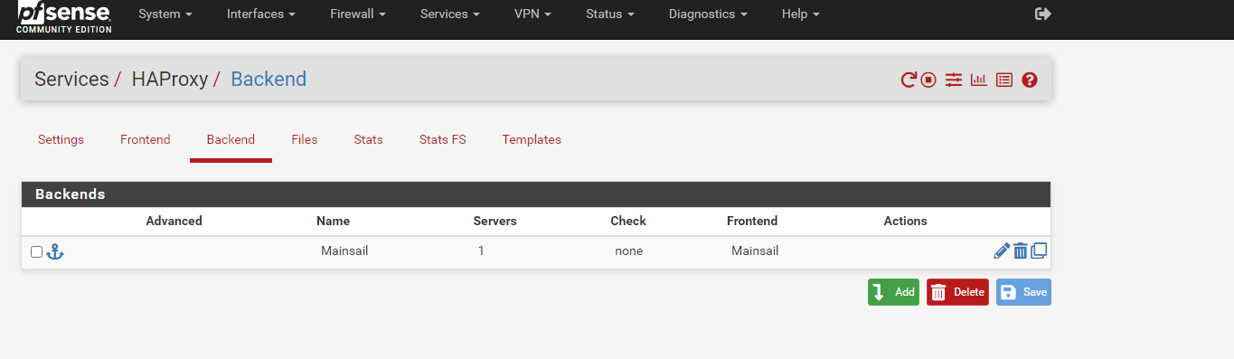The image size is (1234, 359).
Task: Open the Services dropdown menu
Action: click(x=450, y=14)
